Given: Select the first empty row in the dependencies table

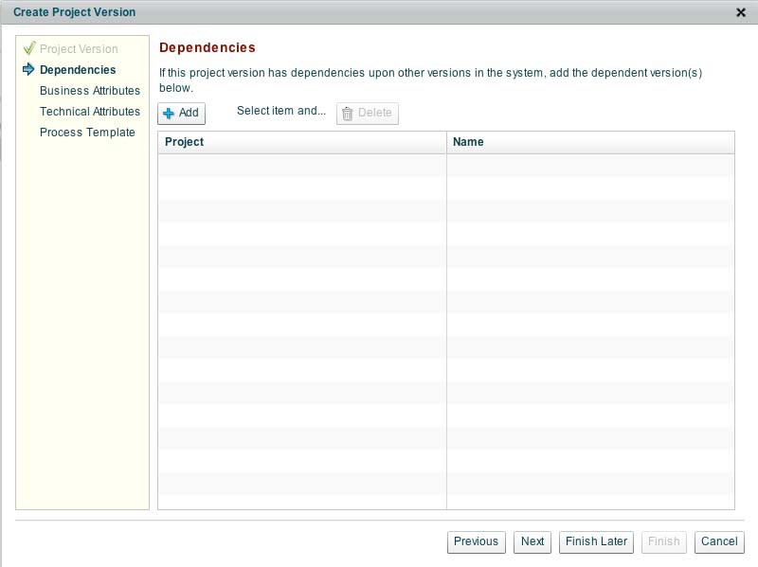Looking at the screenshot, I should coord(445,166).
